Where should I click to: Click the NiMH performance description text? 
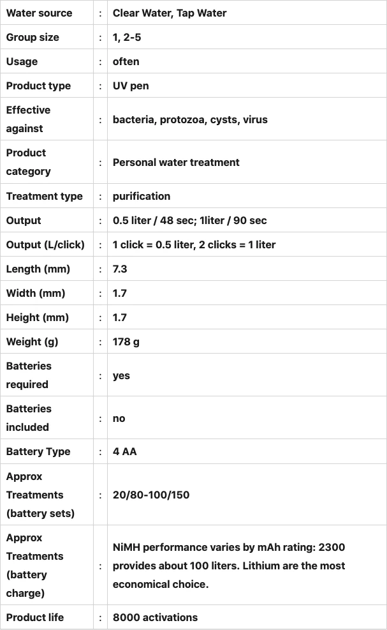tap(229, 566)
